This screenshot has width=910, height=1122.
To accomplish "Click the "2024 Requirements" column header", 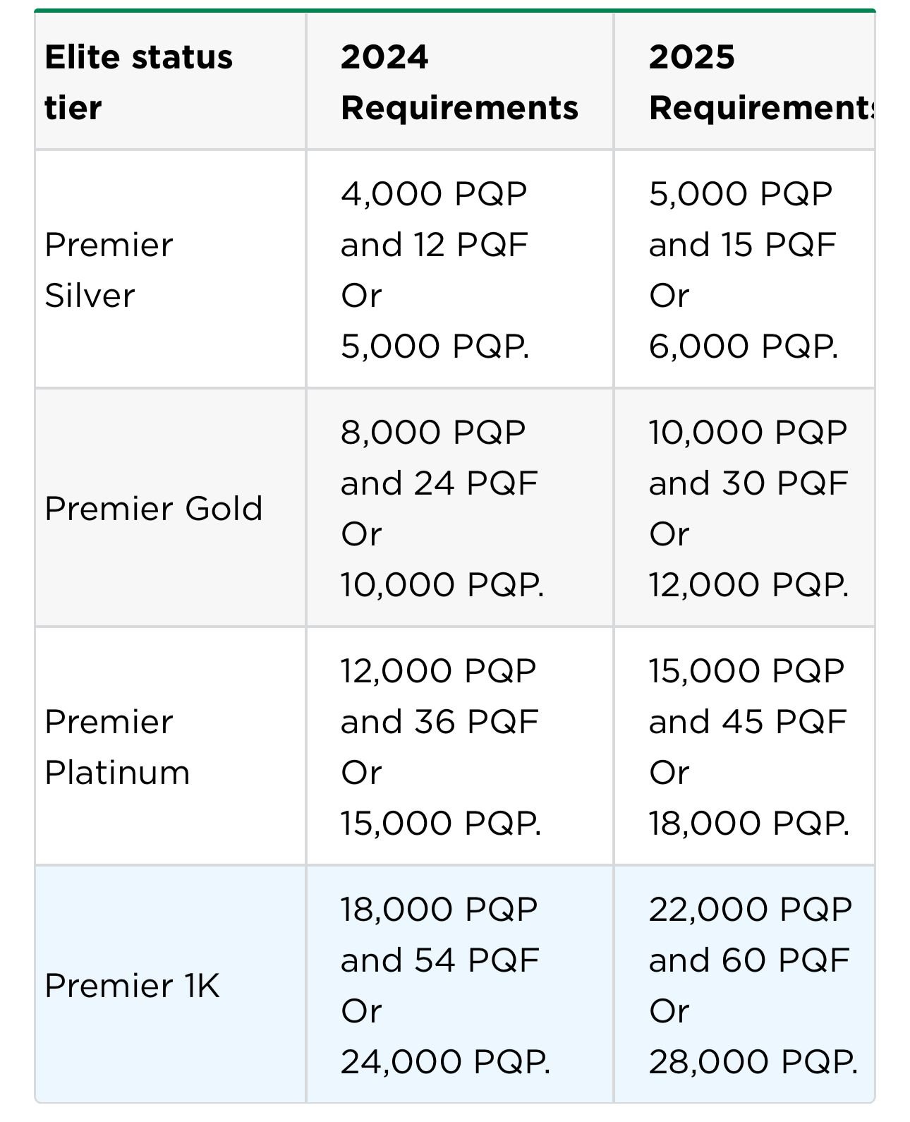I will (x=459, y=82).
